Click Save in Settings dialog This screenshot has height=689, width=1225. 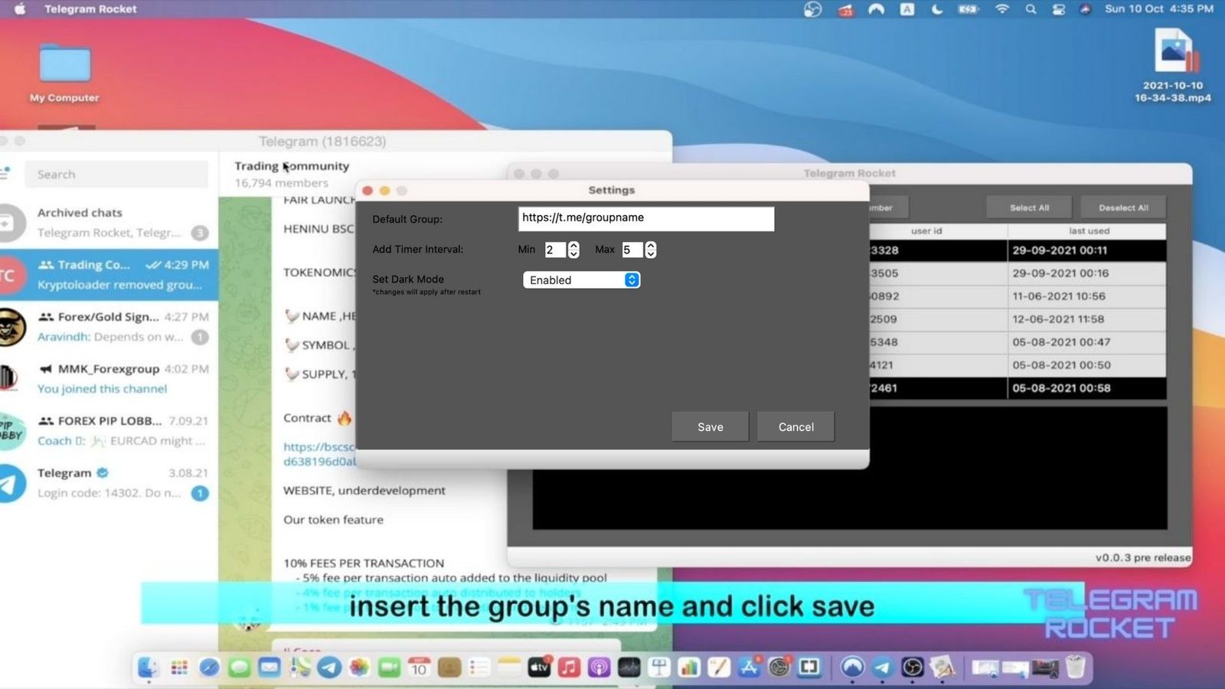pyautogui.click(x=710, y=427)
